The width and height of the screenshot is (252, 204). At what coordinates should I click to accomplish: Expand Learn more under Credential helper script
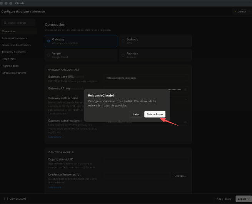(x=56, y=187)
